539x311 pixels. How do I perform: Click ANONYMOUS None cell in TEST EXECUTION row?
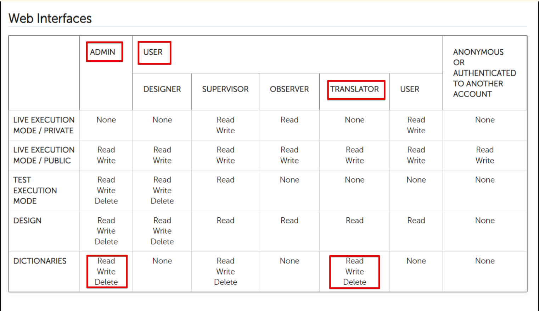[x=485, y=180]
